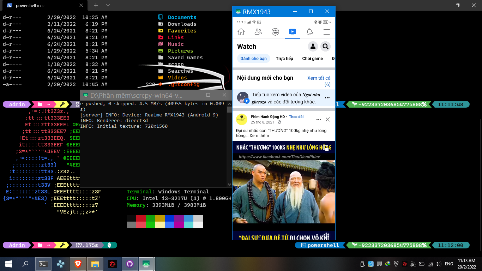Click '.gitconfig' file name in terminal
Screen dimensions: 482x271
pyautogui.click(x=183, y=84)
